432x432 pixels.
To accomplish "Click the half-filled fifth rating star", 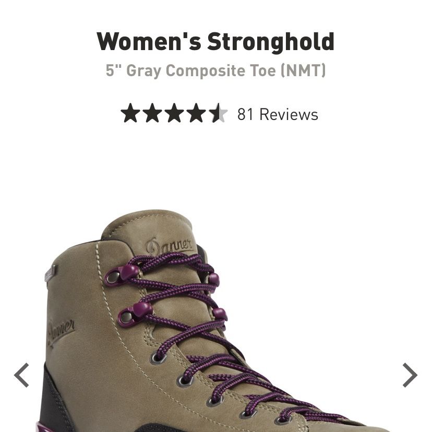I will point(218,113).
